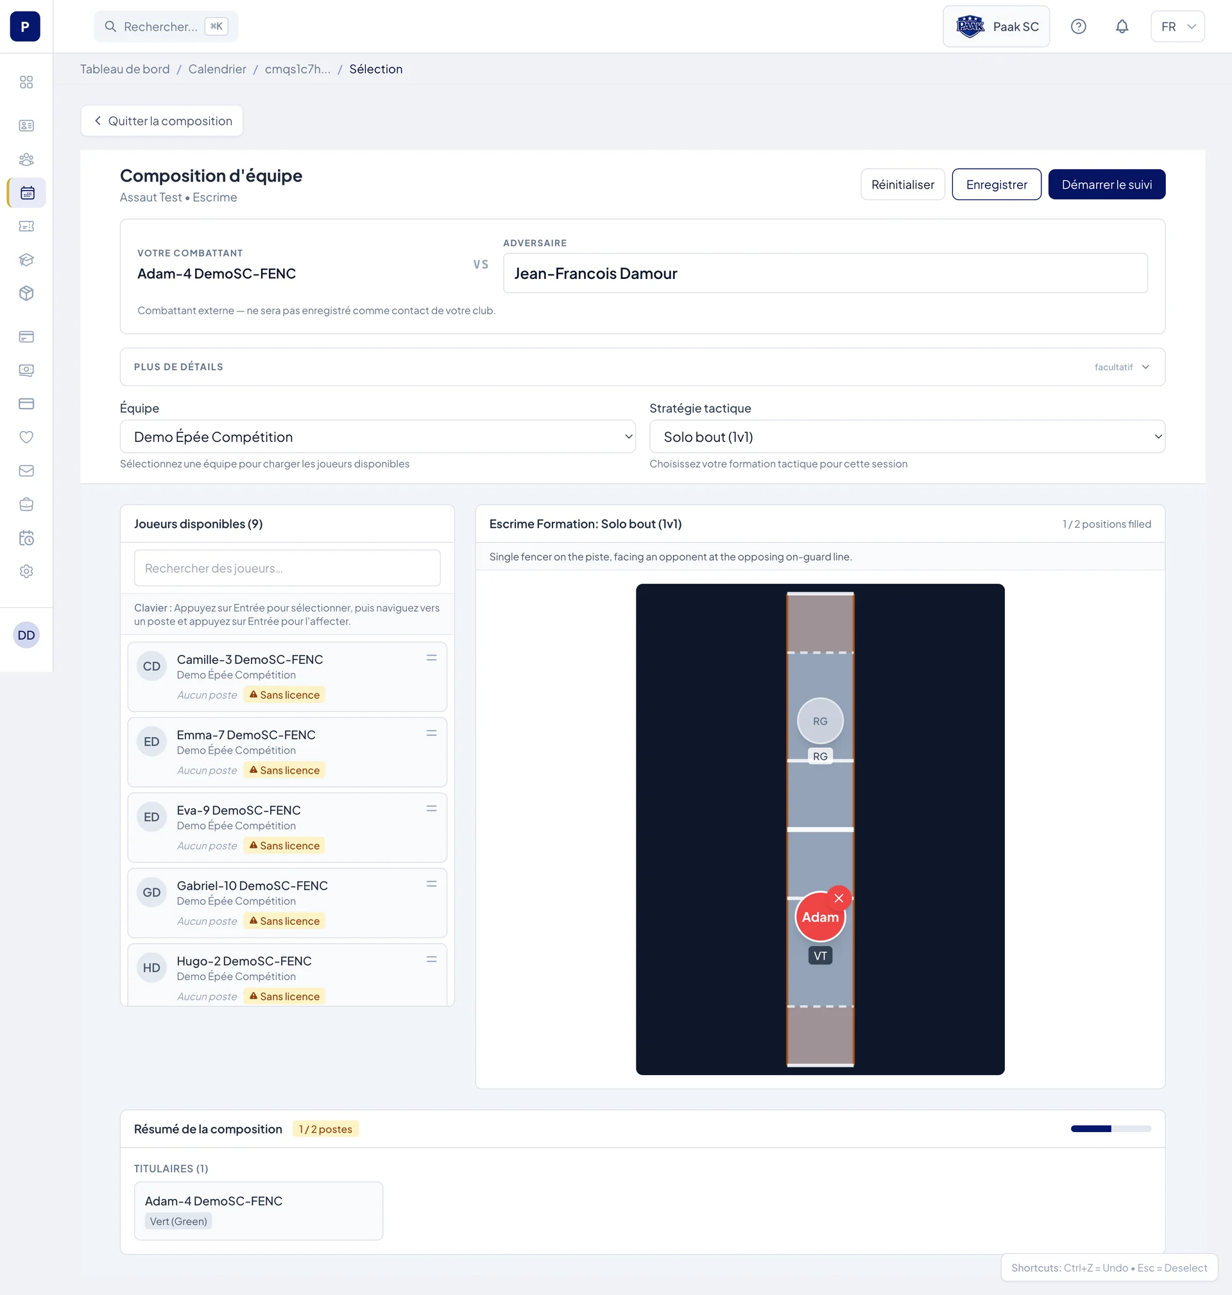Open the help question mark icon

click(x=1079, y=26)
